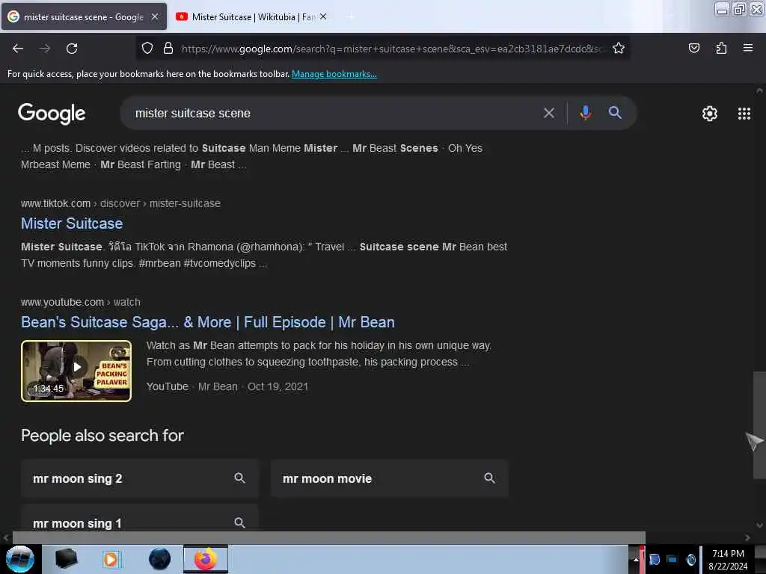
Task: Click the horizontal scrollbar thumb
Action: [329, 537]
